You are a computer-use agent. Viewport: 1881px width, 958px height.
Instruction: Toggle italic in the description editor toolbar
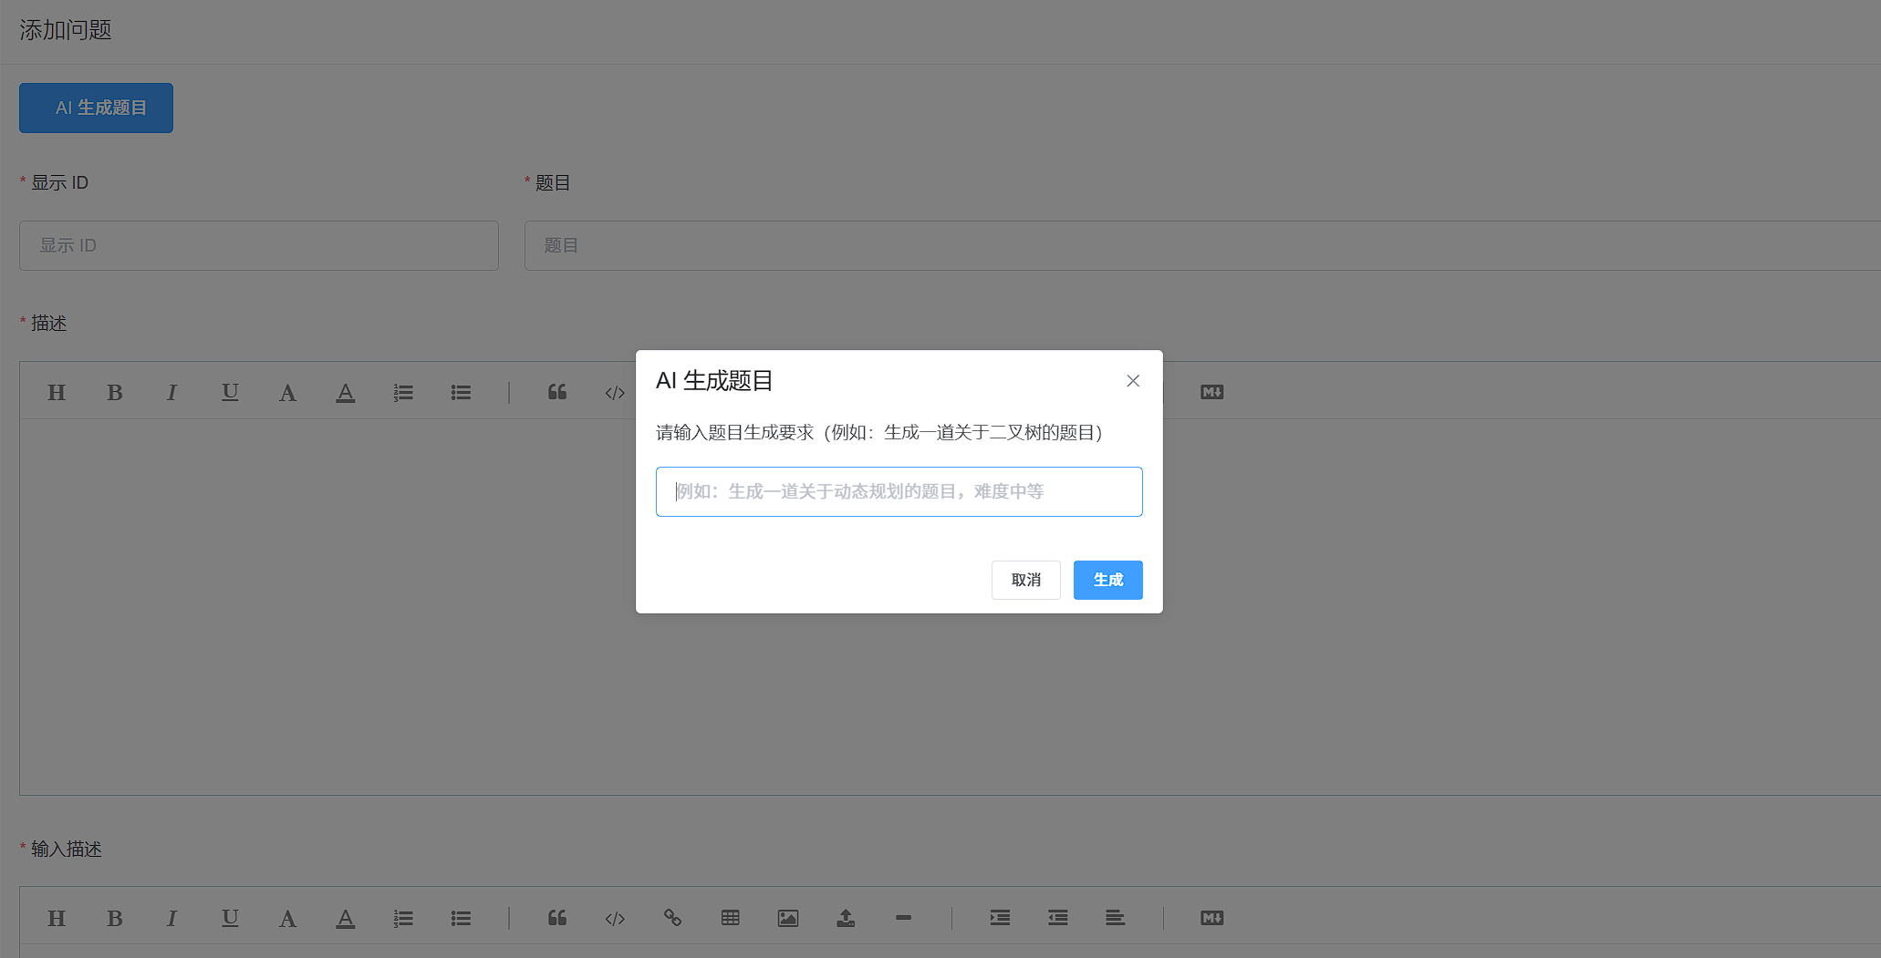click(x=171, y=392)
